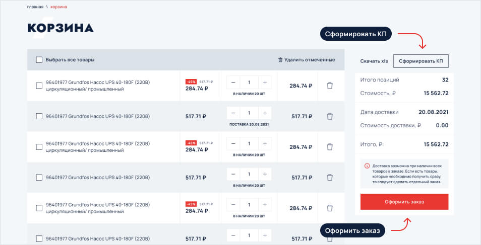Click trash icon on fourth product row
This screenshot has height=245, width=481.
point(330,178)
